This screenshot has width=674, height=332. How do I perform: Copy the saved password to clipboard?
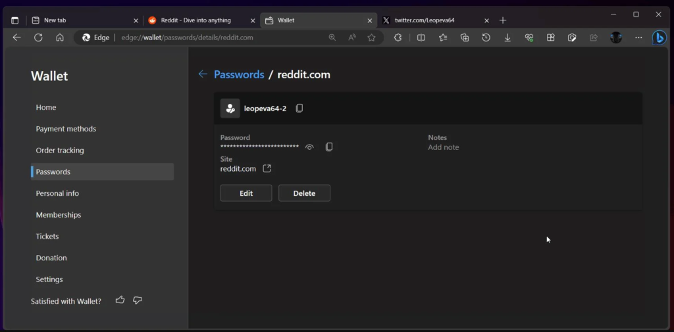click(329, 147)
